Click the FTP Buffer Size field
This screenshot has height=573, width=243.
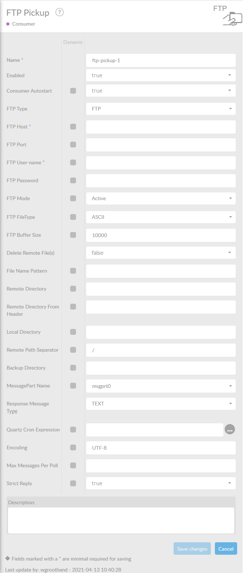[161, 235]
